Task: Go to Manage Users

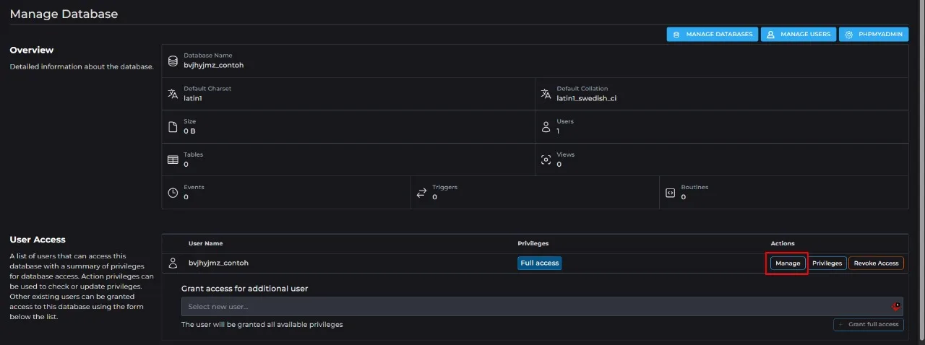Action: point(799,34)
